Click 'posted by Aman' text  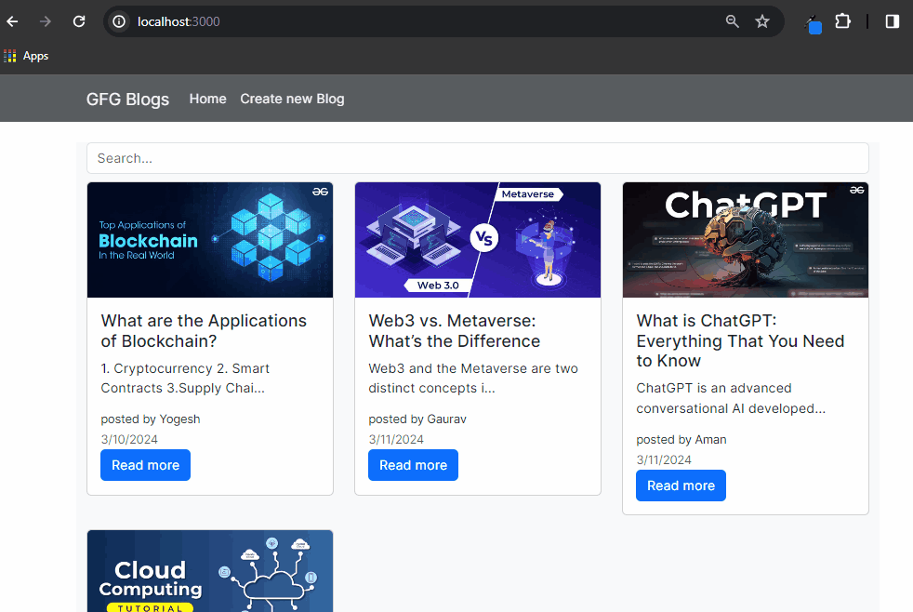coord(681,440)
